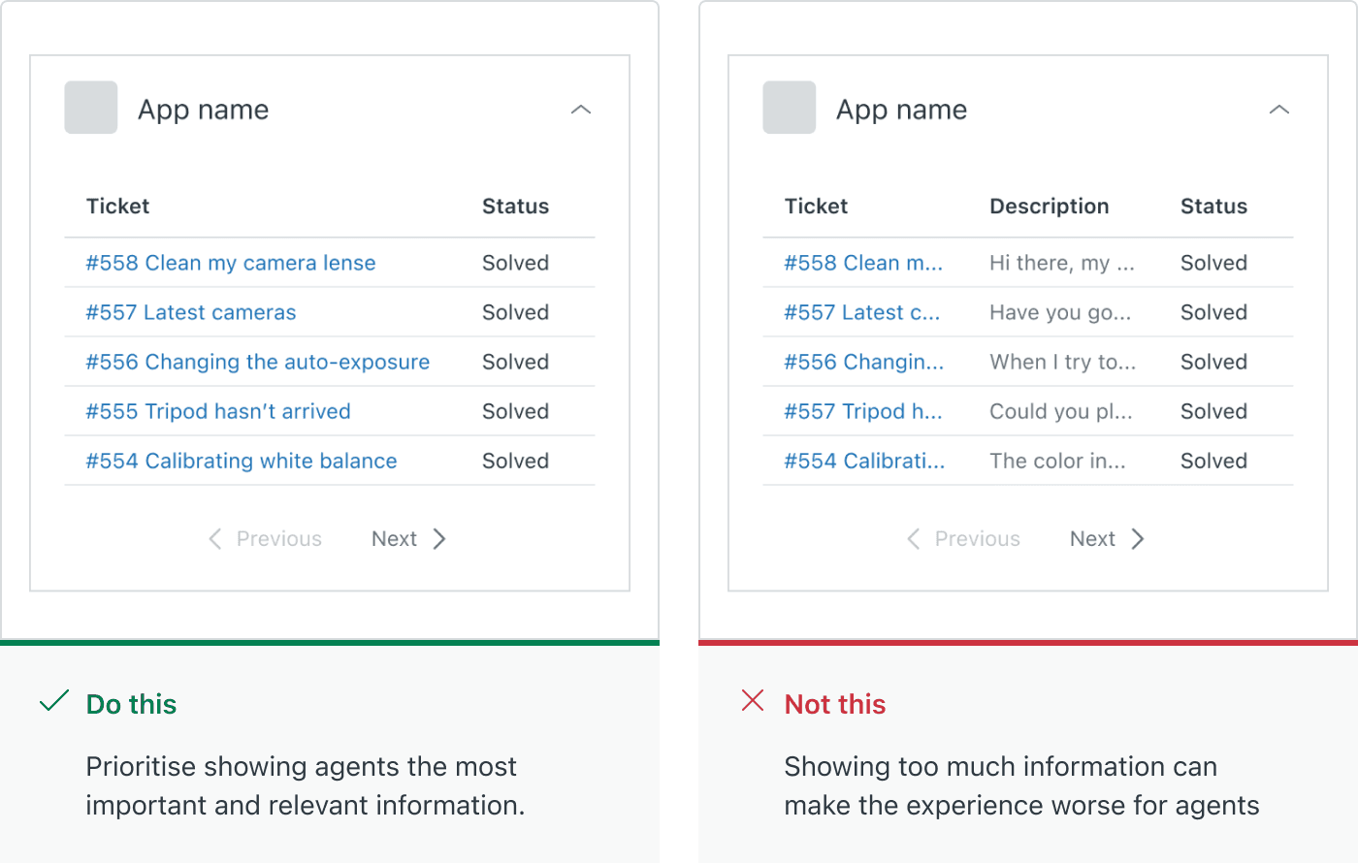Click the App name icon on the right card
Viewport: 1358px width, 863px height.
pyautogui.click(x=789, y=108)
